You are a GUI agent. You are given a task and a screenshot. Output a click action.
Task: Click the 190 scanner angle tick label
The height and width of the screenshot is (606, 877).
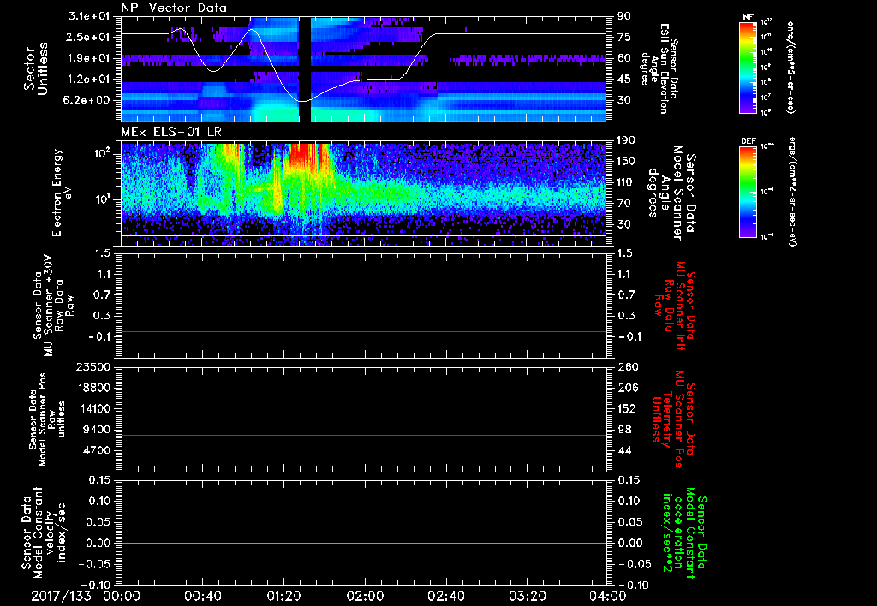tap(626, 140)
